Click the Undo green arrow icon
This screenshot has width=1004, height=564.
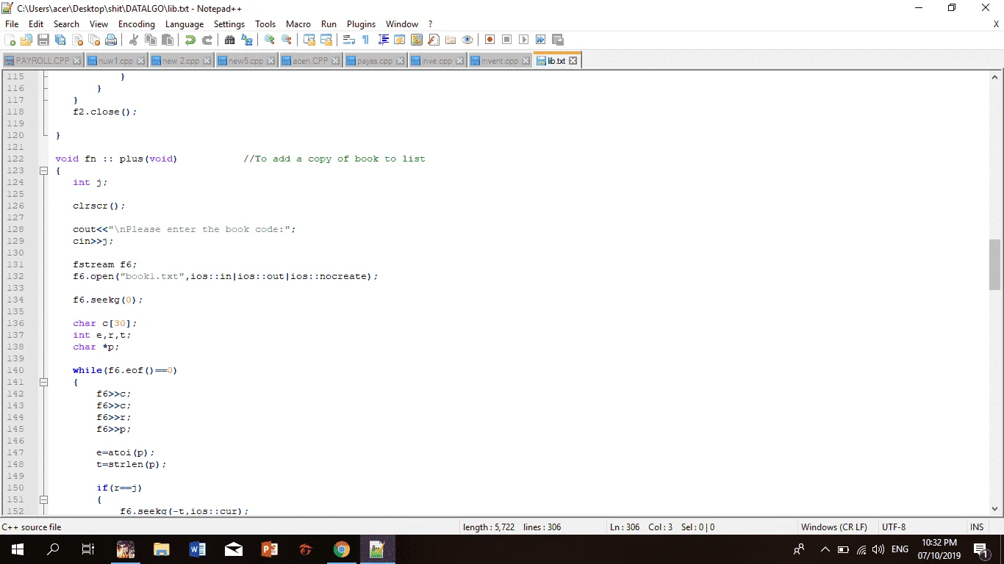tap(190, 40)
